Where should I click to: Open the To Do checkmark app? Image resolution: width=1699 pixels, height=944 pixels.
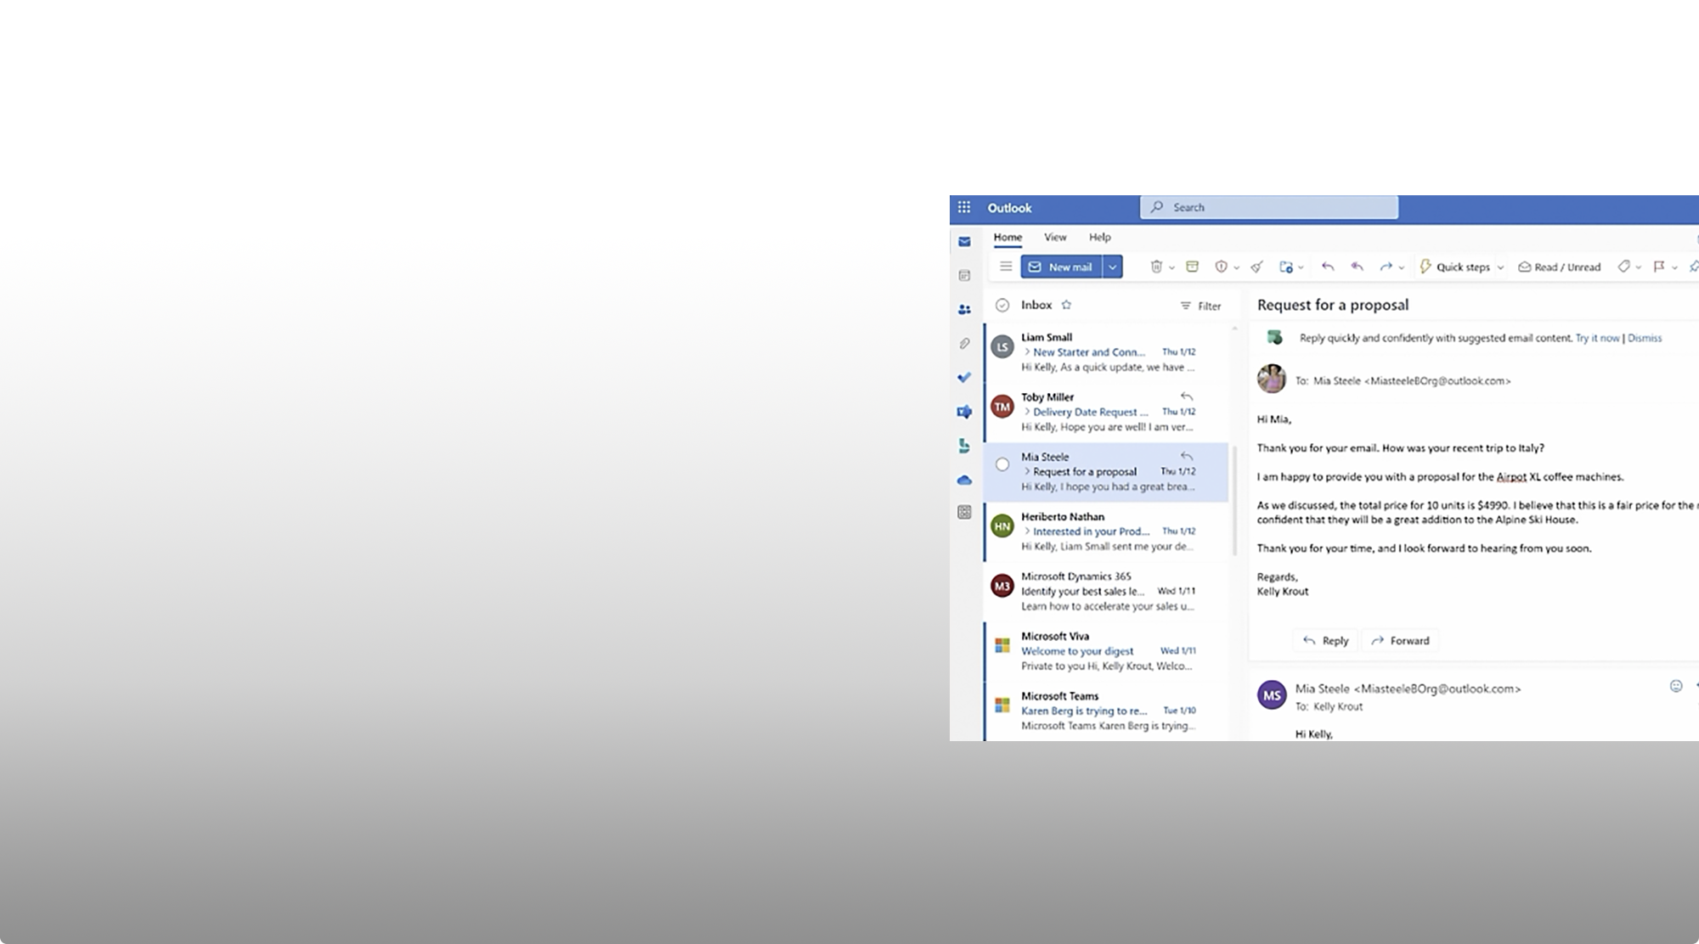(x=964, y=378)
